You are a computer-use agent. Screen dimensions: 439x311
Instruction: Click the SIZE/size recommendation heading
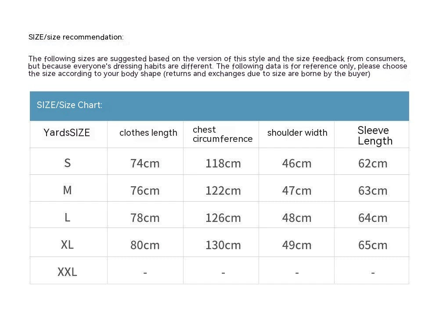pyautogui.click(x=76, y=37)
